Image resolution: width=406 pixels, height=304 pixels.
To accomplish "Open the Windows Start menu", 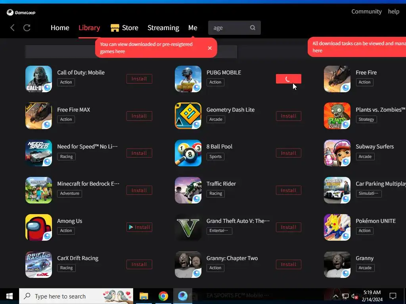I will (10, 296).
